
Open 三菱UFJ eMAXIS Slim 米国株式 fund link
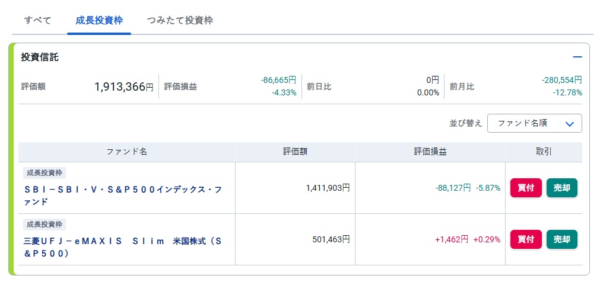pyautogui.click(x=122, y=247)
